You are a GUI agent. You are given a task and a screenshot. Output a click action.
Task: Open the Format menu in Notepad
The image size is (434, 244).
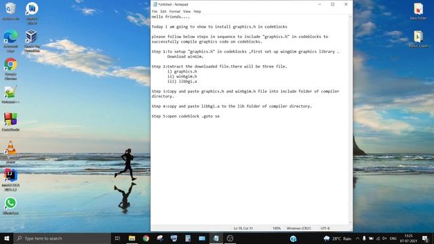coord(175,12)
